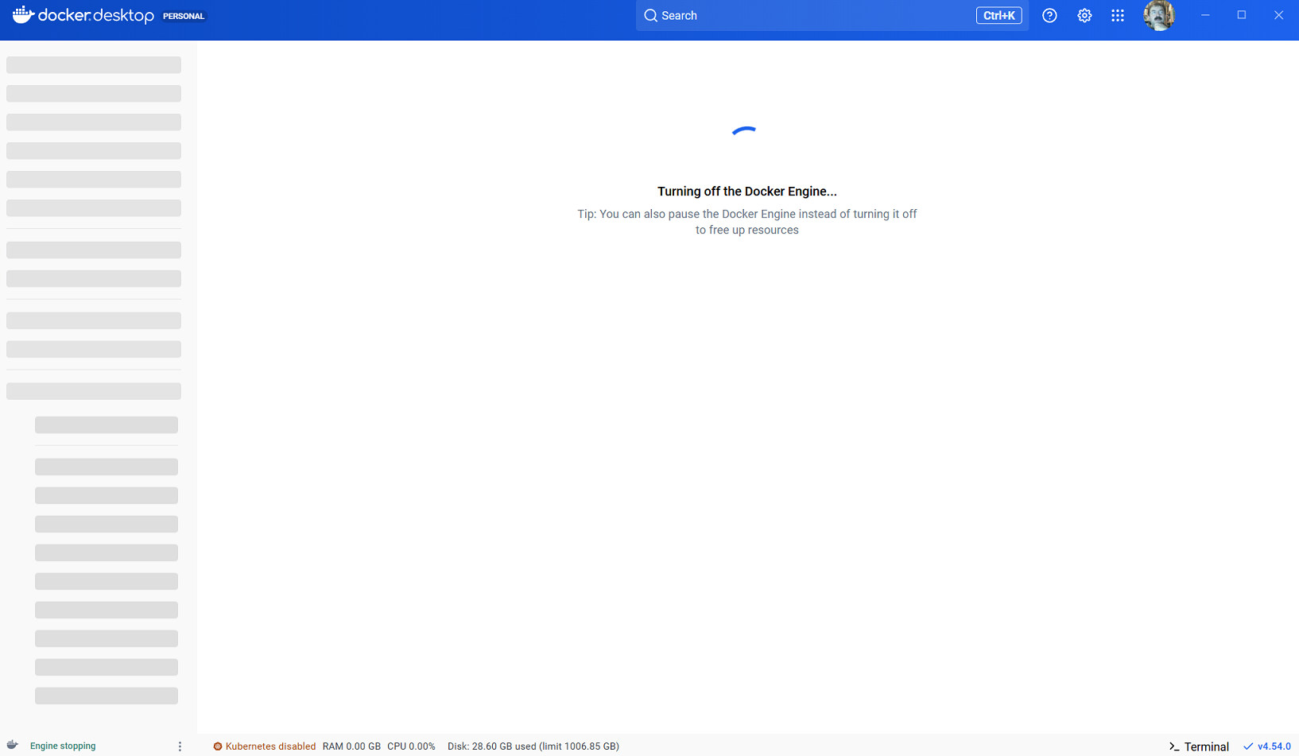Image resolution: width=1299 pixels, height=756 pixels.
Task: Click inside the Search field
Action: [x=795, y=15]
